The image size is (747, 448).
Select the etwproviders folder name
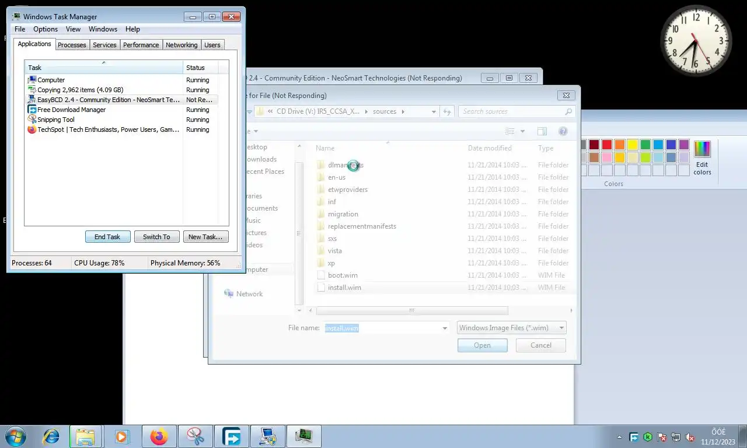click(348, 190)
